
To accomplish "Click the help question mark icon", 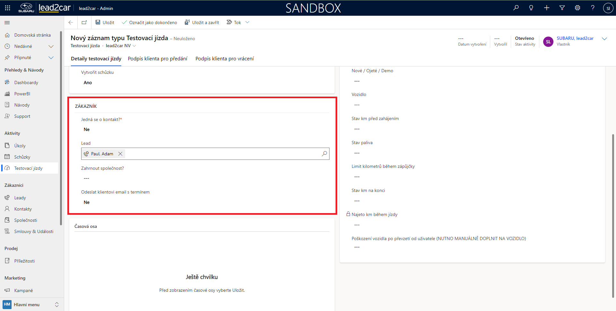I will tap(593, 8).
